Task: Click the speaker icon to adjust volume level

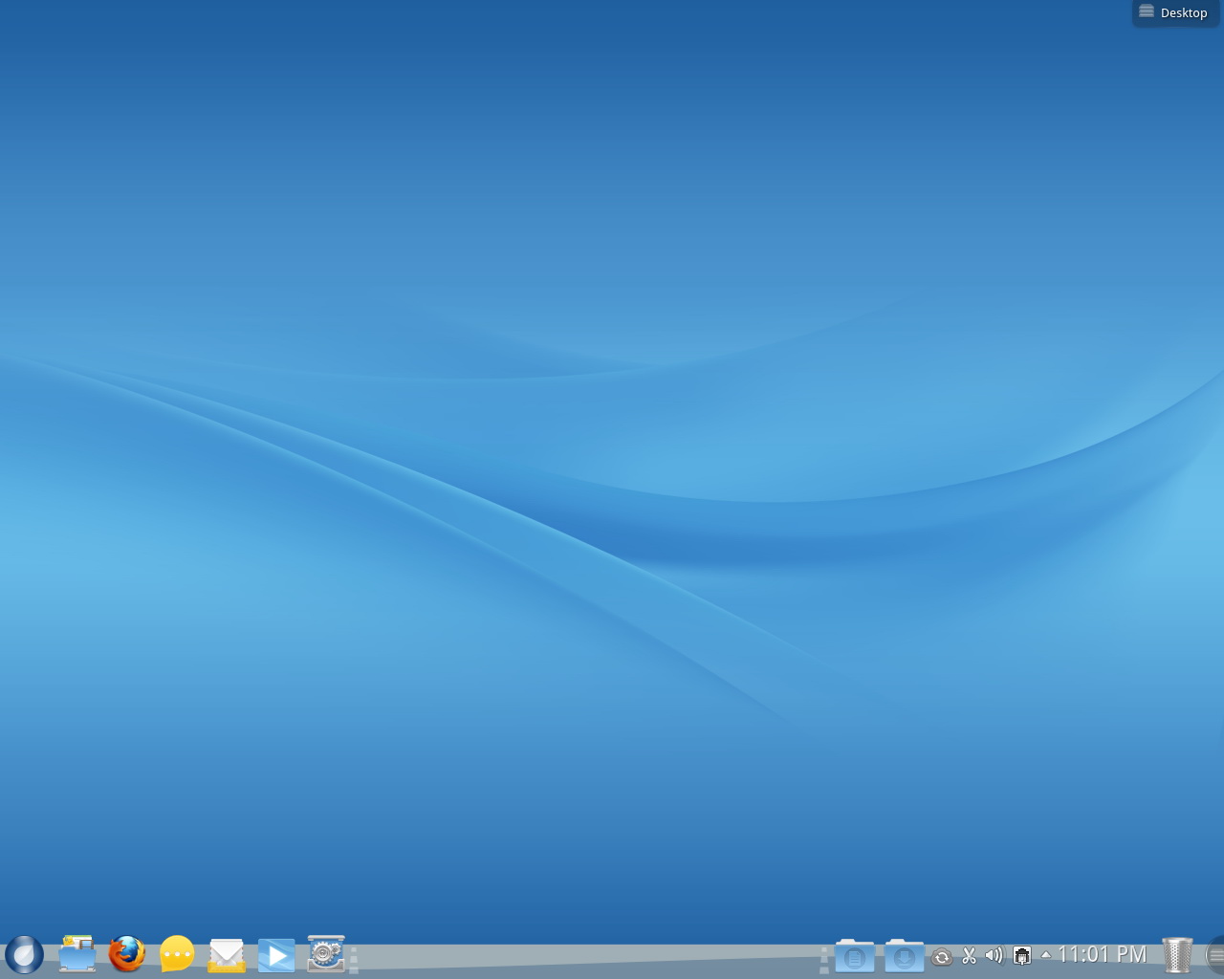Action: pyautogui.click(x=993, y=955)
